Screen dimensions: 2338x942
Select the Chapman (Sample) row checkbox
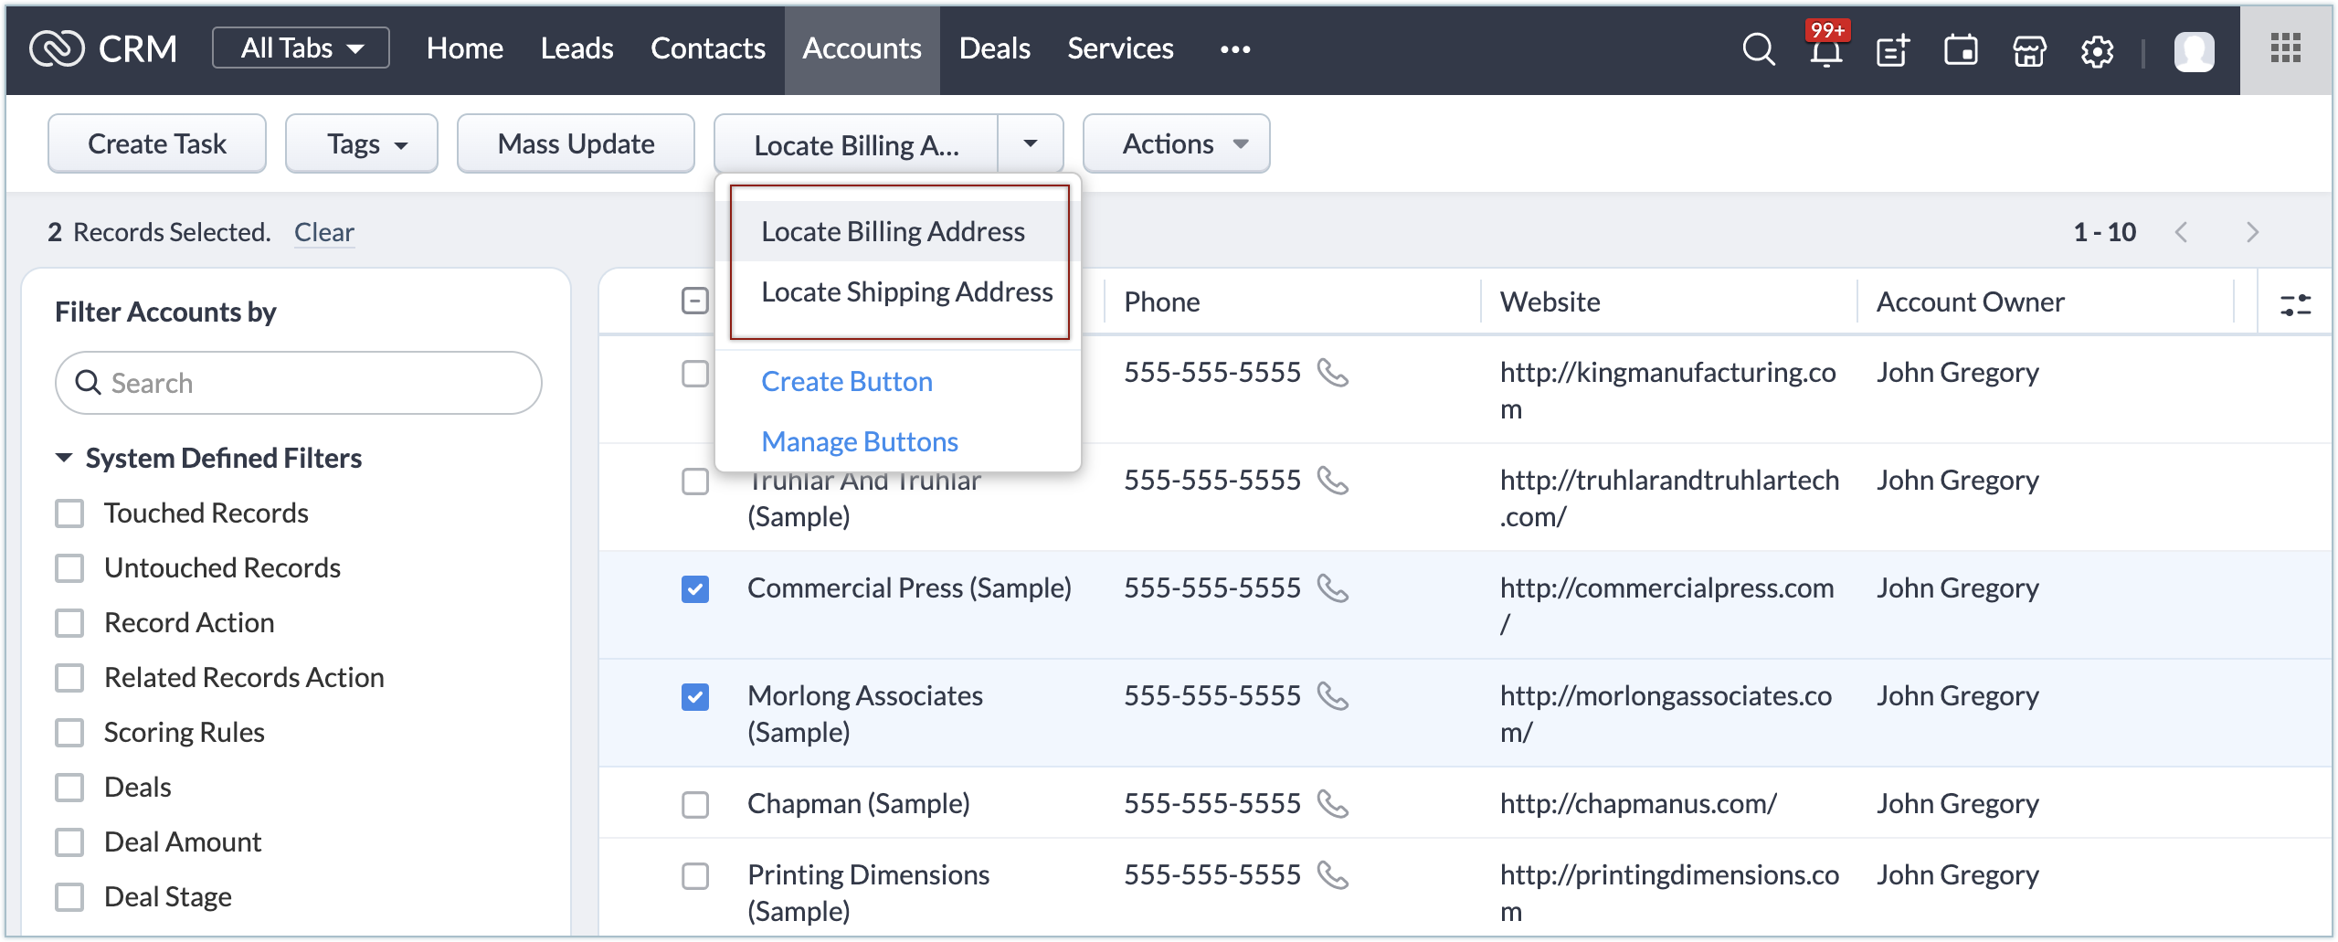click(x=695, y=805)
